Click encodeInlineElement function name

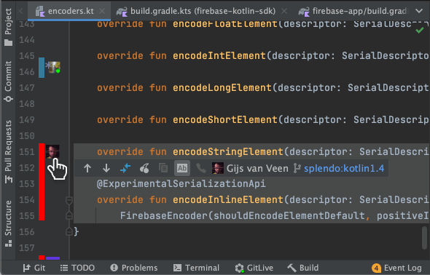pos(228,200)
